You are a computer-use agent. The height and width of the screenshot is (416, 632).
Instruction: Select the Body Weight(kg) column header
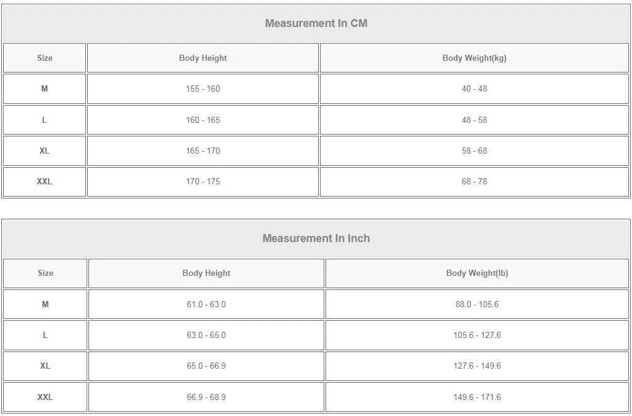click(474, 58)
